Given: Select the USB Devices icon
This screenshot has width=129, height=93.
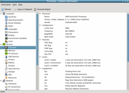Looking at the screenshot, I should click(6, 57).
